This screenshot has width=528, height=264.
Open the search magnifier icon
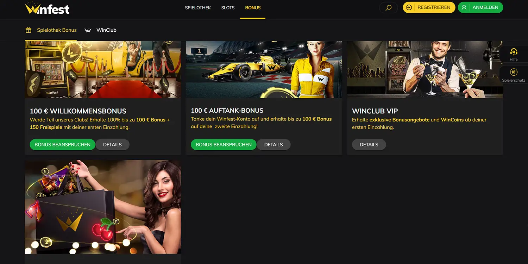coord(389,8)
